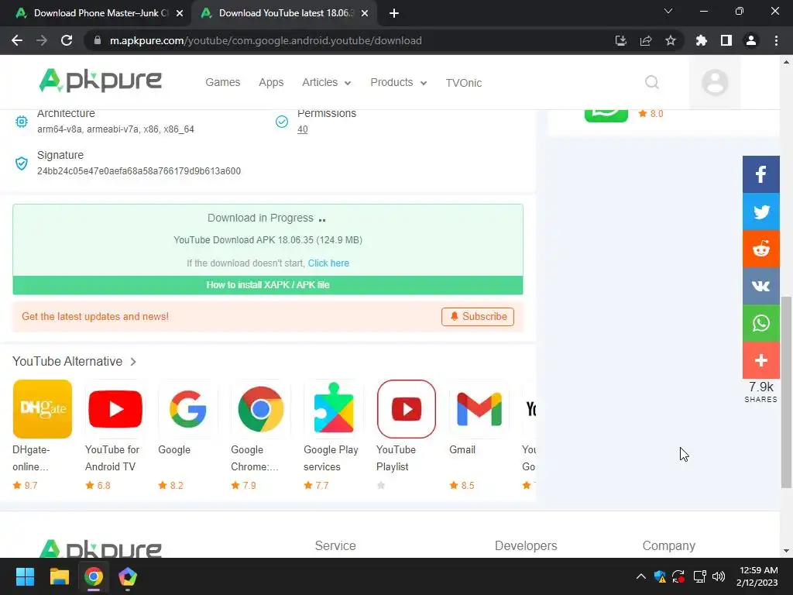
Task: Open the Apps menu item
Action: [271, 82]
